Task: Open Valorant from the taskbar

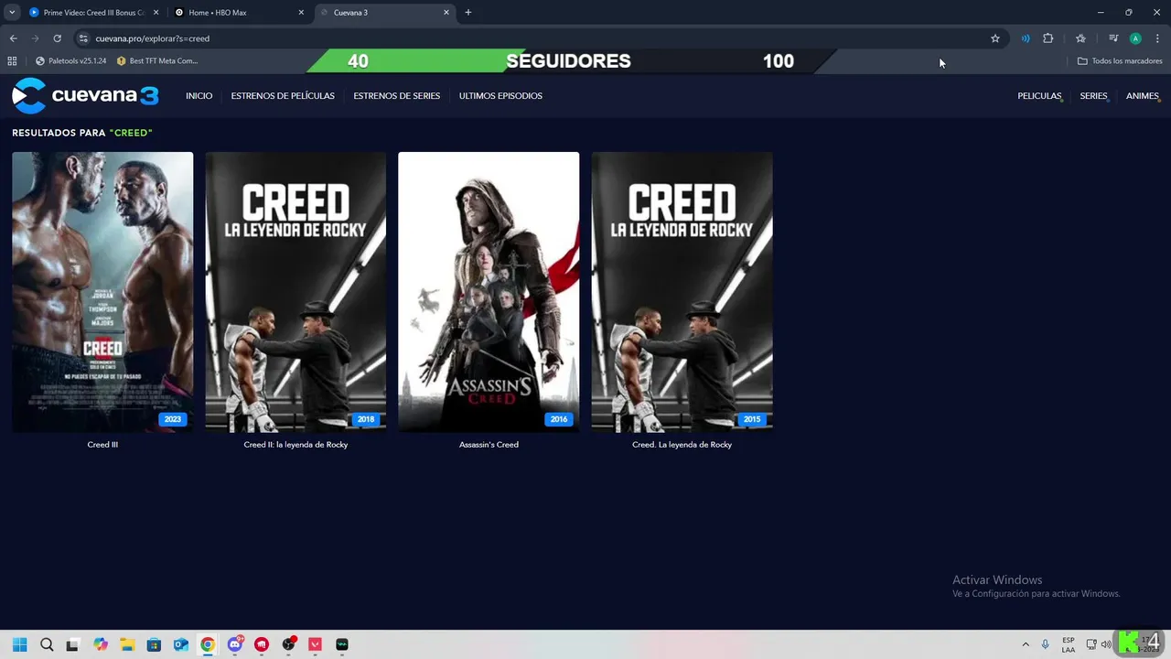Action: [x=316, y=644]
